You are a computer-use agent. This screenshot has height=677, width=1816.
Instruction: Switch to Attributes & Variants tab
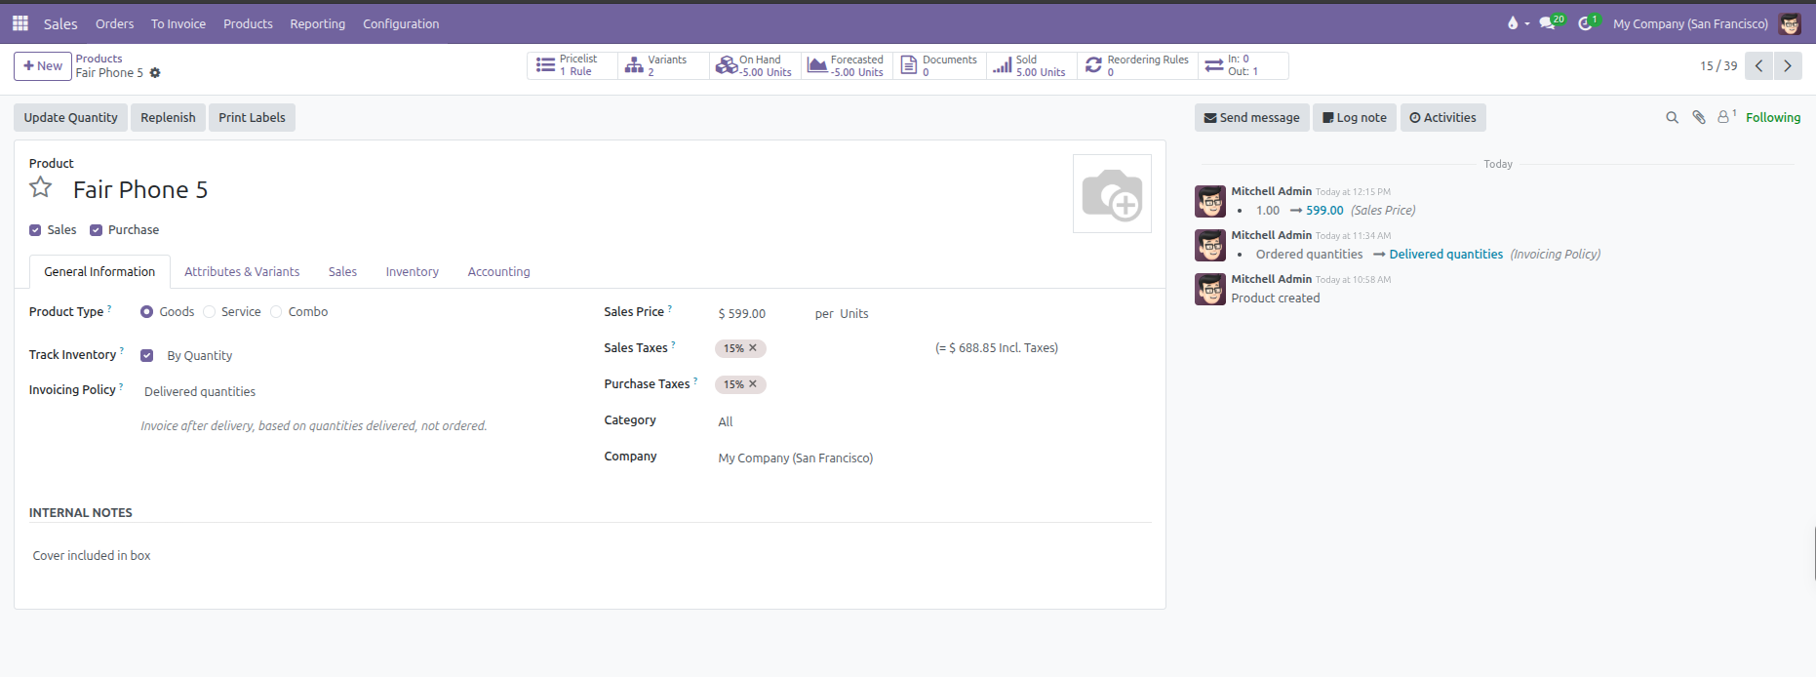242,272
